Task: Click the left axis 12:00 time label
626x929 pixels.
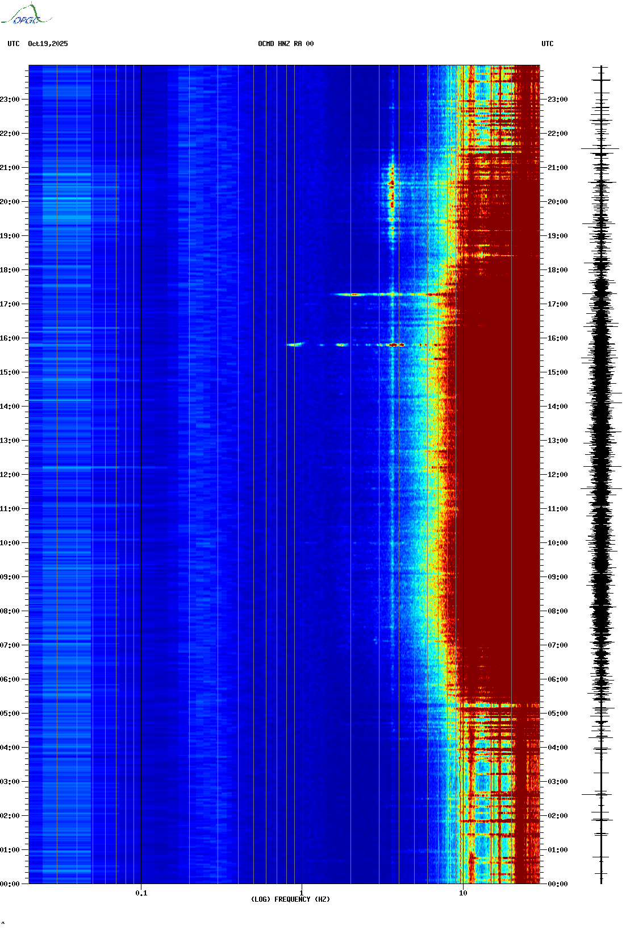Action: [x=10, y=475]
